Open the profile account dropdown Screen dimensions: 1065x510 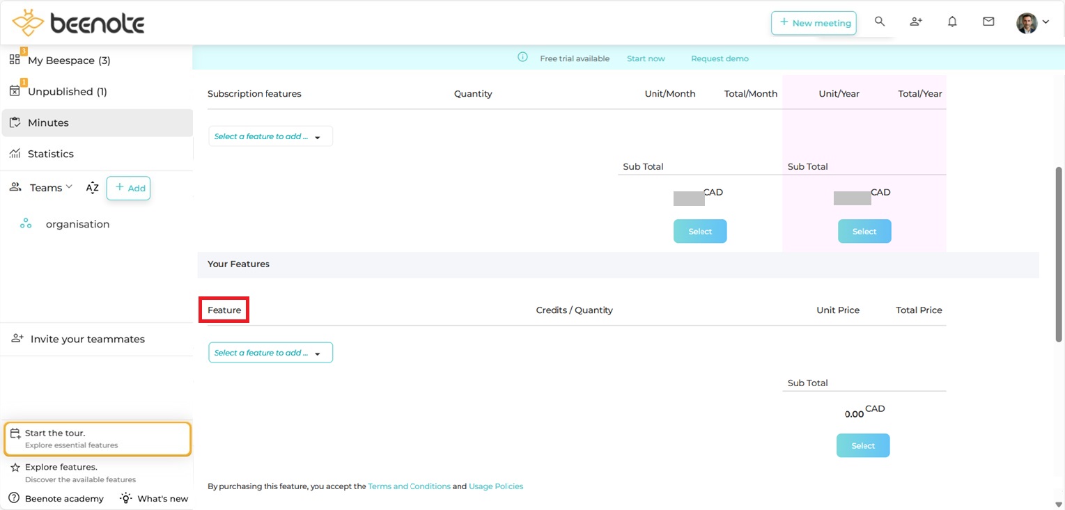click(x=1031, y=22)
